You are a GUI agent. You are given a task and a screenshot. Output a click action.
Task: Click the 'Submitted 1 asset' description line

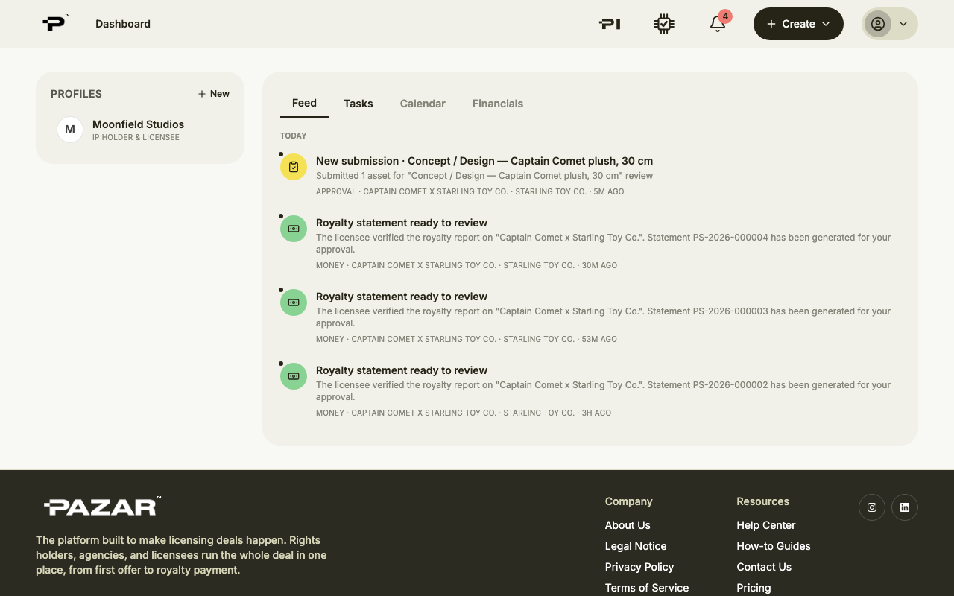tap(484, 176)
